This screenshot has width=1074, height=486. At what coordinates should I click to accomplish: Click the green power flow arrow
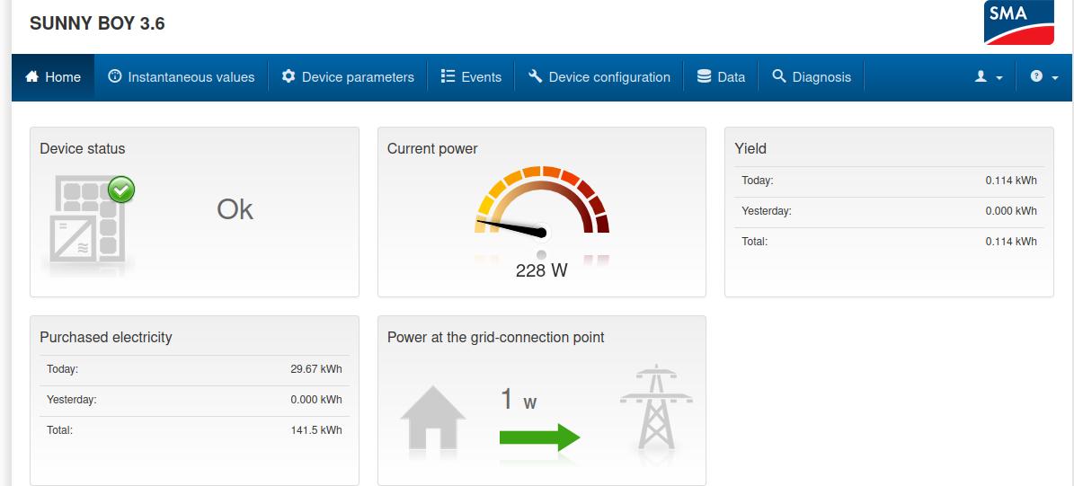(539, 437)
